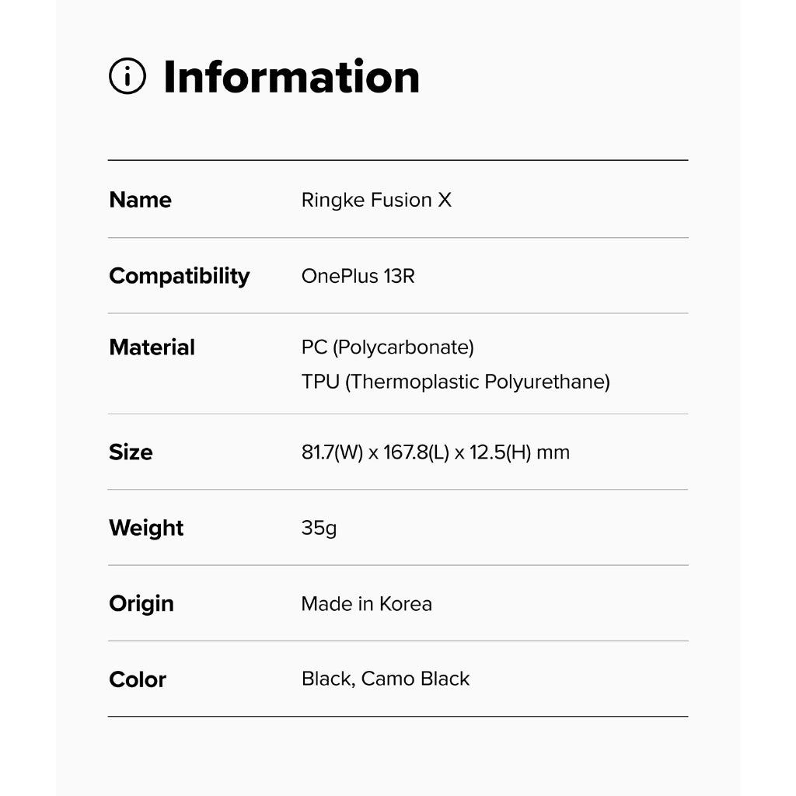
Task: Click the PC (Polycarbonate) material text
Action: click(x=387, y=347)
